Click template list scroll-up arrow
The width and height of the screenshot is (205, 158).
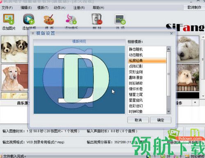(169, 49)
